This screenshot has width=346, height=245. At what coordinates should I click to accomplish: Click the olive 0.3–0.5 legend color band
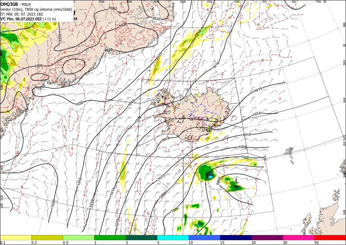point(47,237)
